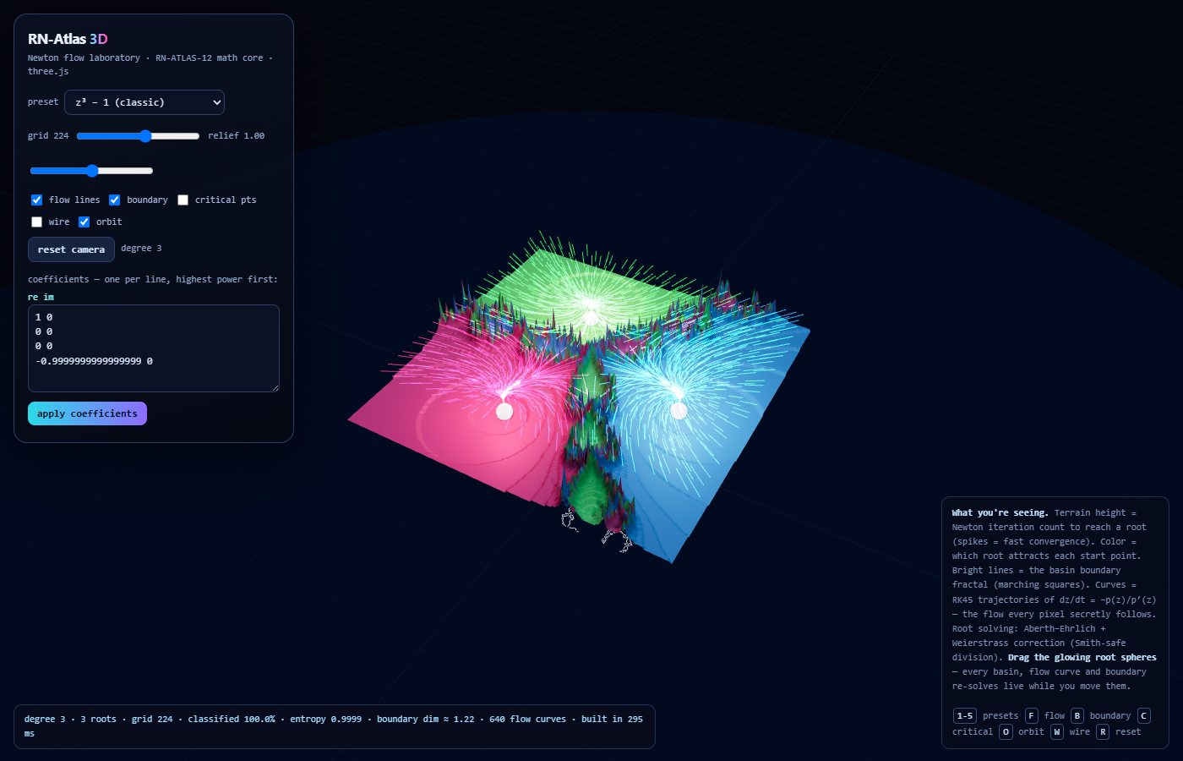Click the reset camera button
Screen dimensions: 1183x761
coord(71,249)
